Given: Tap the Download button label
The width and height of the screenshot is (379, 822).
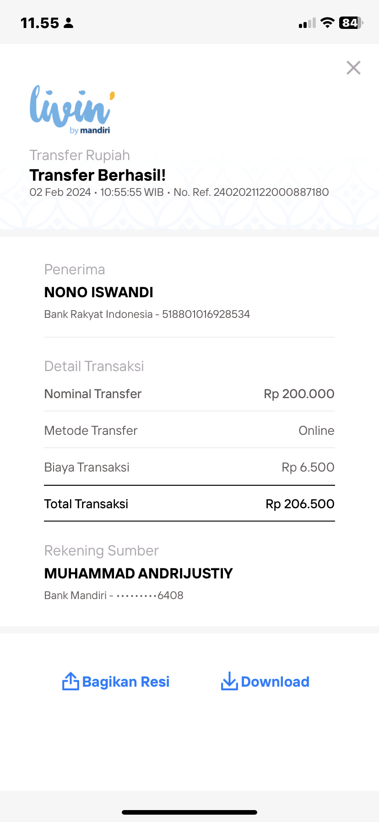Looking at the screenshot, I should pyautogui.click(x=275, y=682).
